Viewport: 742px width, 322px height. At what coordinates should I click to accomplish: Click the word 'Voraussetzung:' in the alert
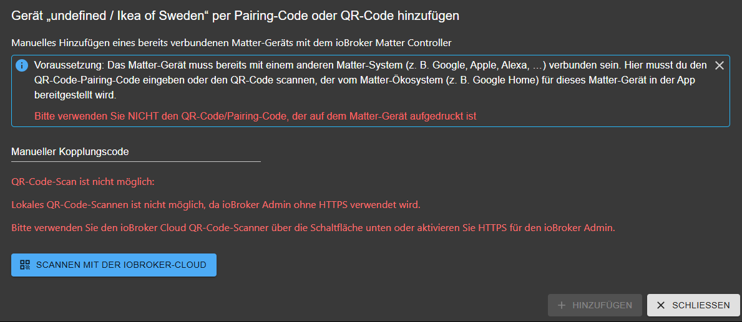tap(68, 65)
